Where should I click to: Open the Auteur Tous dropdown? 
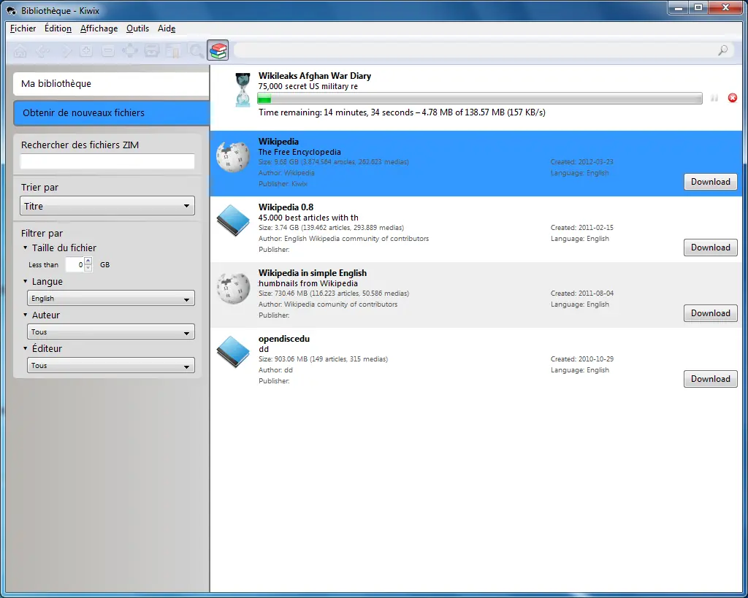coord(111,332)
